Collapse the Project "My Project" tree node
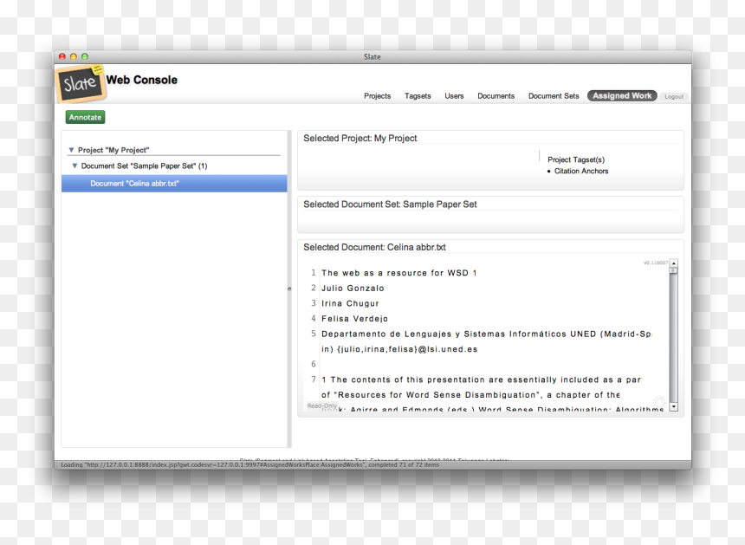The height and width of the screenshot is (545, 745). point(71,150)
